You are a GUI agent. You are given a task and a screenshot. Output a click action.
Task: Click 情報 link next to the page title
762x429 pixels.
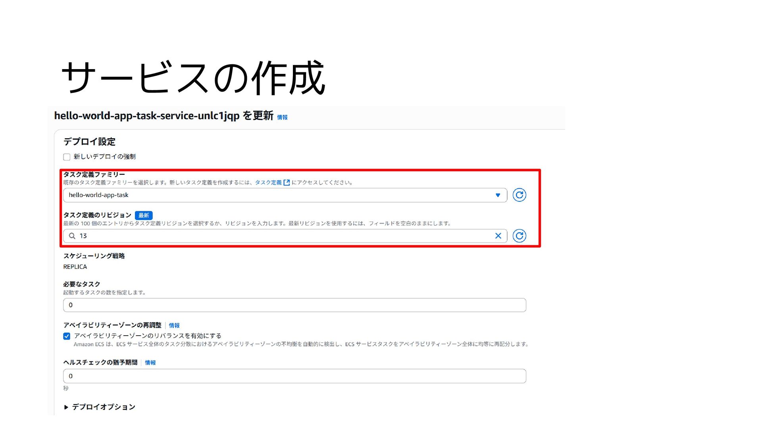tap(282, 117)
